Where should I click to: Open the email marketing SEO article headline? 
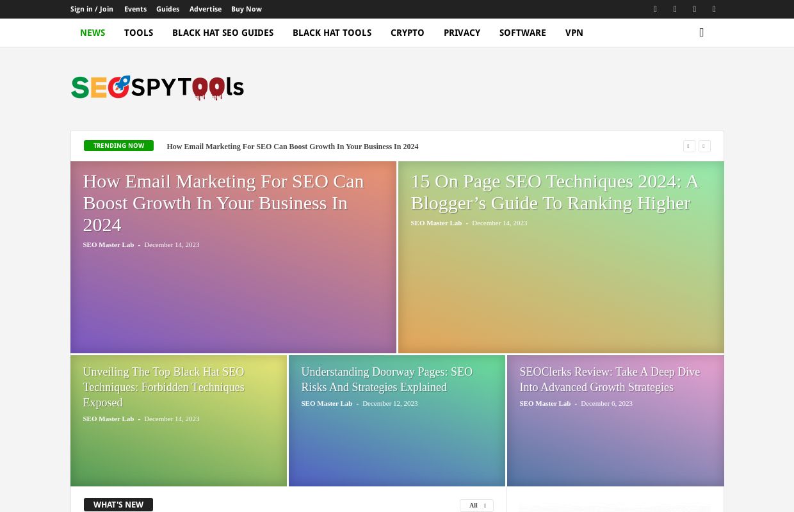point(223,203)
